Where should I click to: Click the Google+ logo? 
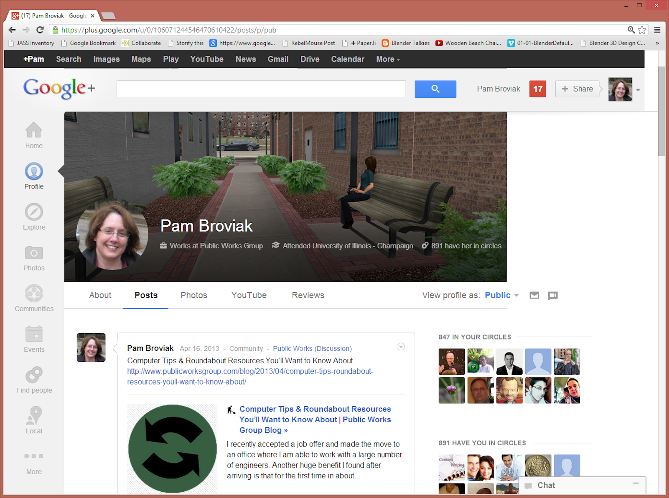click(x=59, y=88)
